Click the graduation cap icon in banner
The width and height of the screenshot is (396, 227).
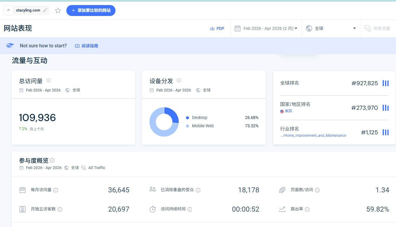tap(10, 46)
